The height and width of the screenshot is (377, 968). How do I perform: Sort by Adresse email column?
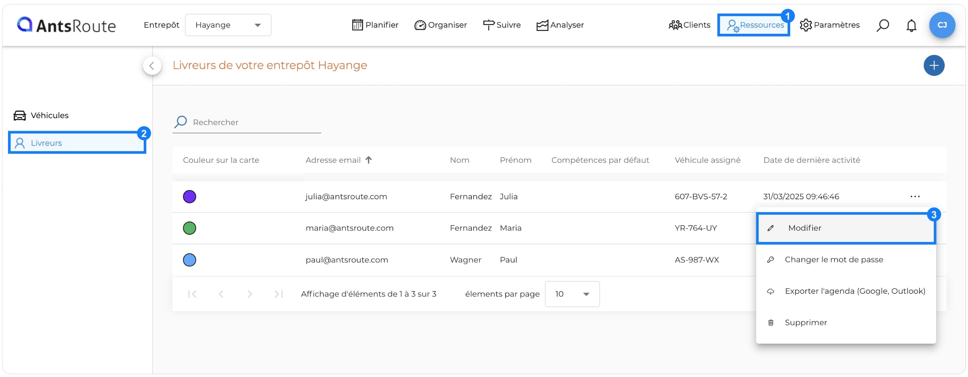click(x=333, y=160)
